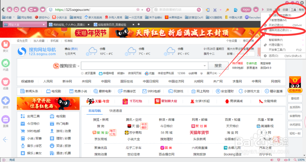Close the 网址大全 tab
This screenshot has width=306, height=162.
click(44, 24)
